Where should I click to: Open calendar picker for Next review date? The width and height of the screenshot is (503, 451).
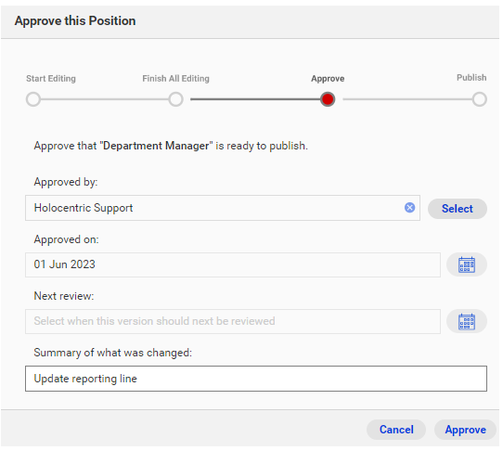pos(467,321)
